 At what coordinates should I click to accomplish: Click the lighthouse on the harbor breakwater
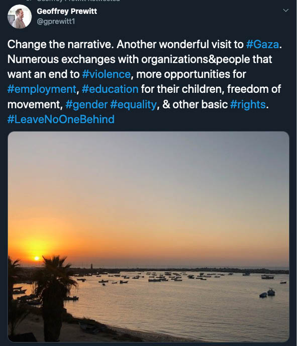91,266
